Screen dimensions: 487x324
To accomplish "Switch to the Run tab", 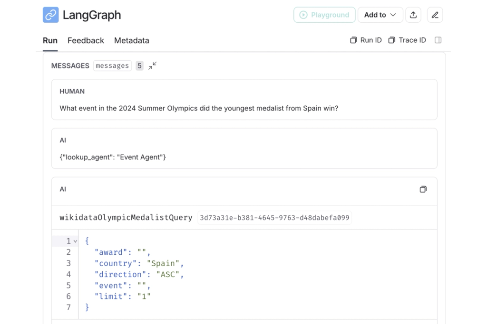I will [50, 41].
